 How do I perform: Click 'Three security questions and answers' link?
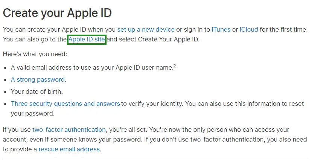[65, 104]
